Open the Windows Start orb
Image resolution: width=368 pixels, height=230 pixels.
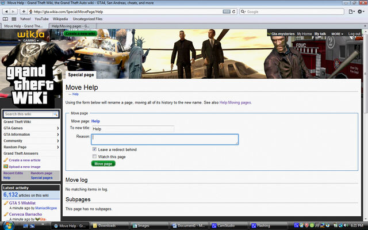[x=7, y=225]
